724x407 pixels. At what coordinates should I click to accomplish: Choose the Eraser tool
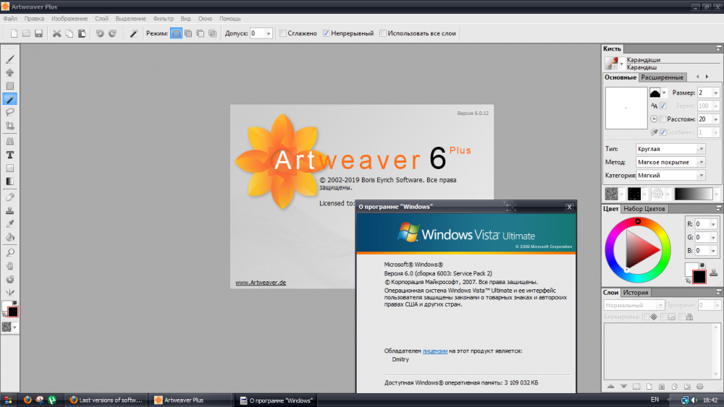[x=10, y=197]
